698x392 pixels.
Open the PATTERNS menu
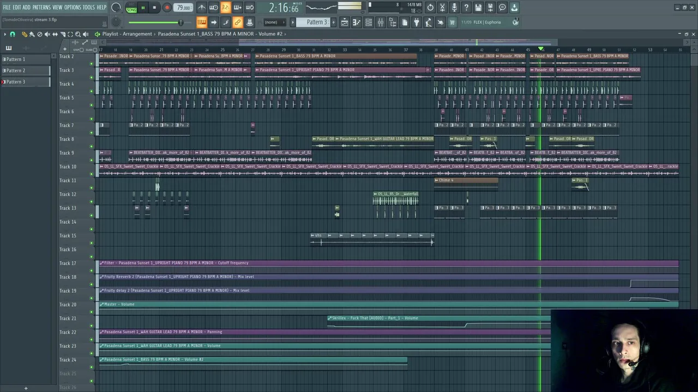[41, 8]
